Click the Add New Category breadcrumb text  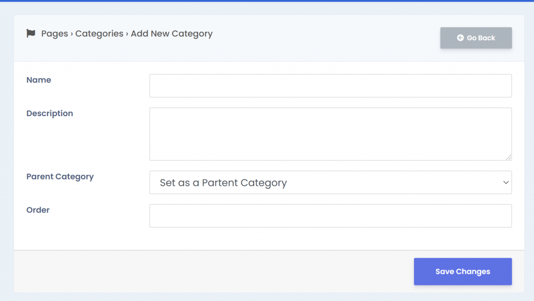click(x=172, y=34)
